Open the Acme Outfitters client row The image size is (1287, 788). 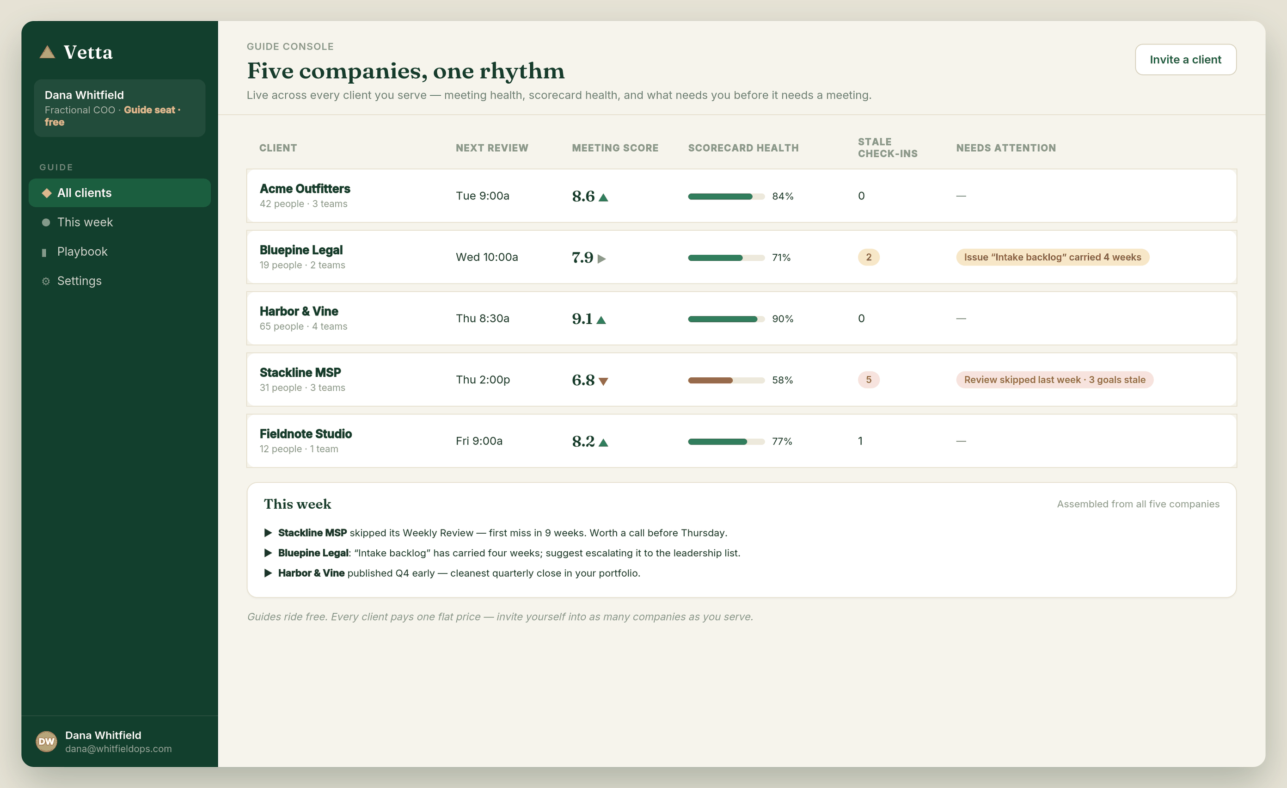tap(741, 196)
